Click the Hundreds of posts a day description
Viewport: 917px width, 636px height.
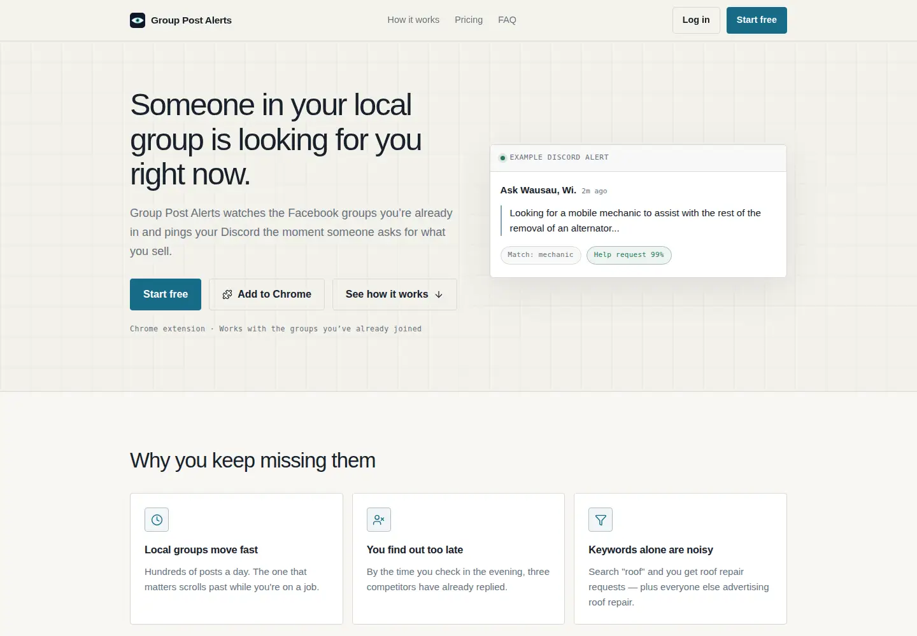point(232,579)
